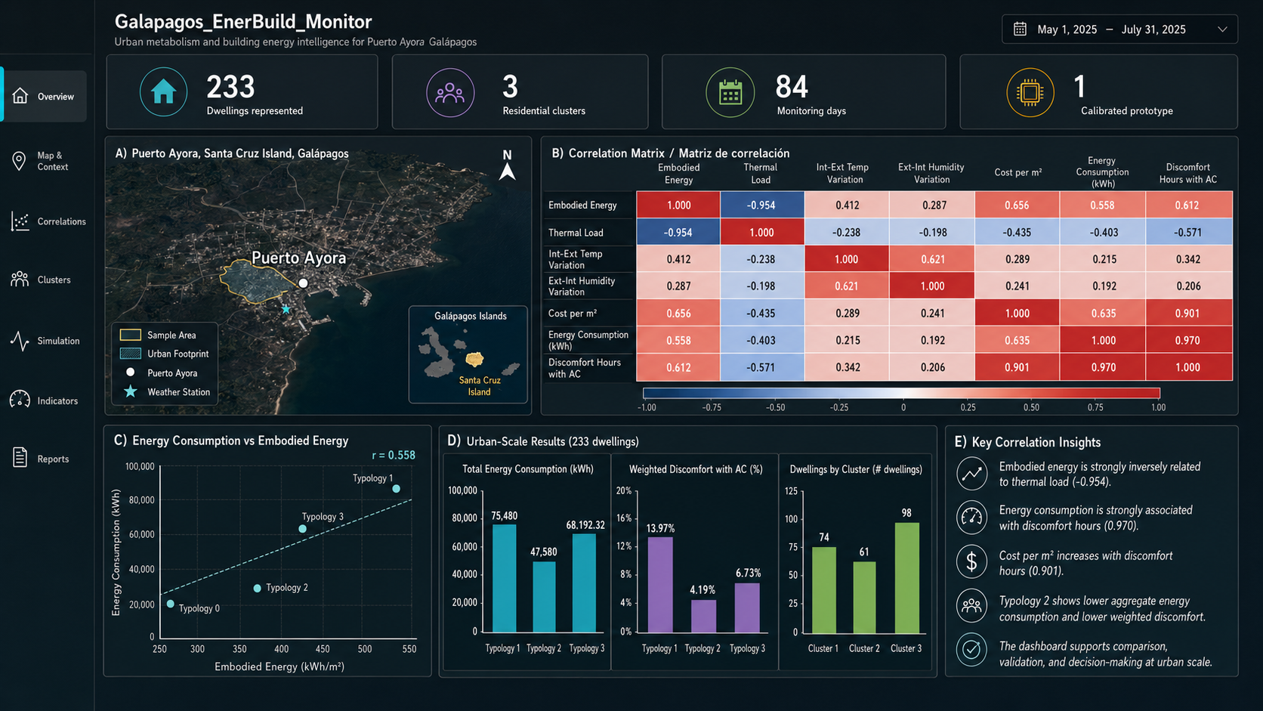Click the Santa Cruz Island highlighted shape
The width and height of the screenshot is (1263, 711).
474,359
